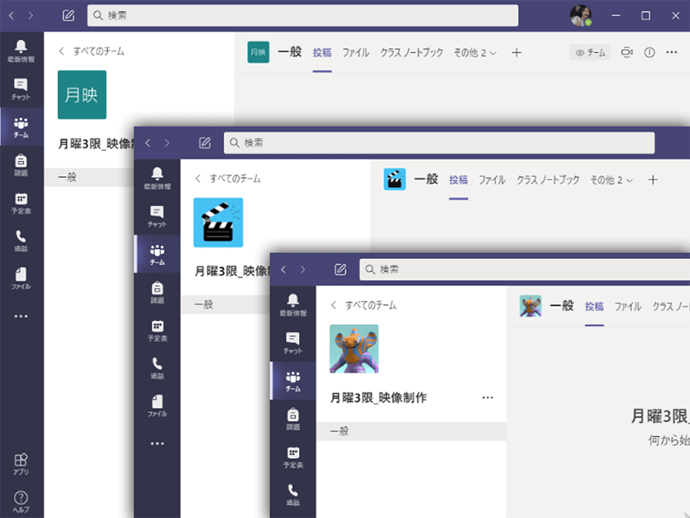The image size is (690, 518).
Task: Open Activity bell in front window sidebar
Action: click(x=293, y=305)
